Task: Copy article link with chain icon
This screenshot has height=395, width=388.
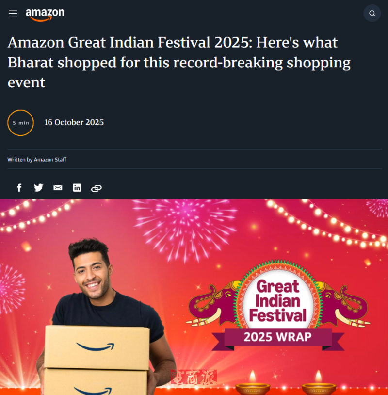Action: [97, 188]
